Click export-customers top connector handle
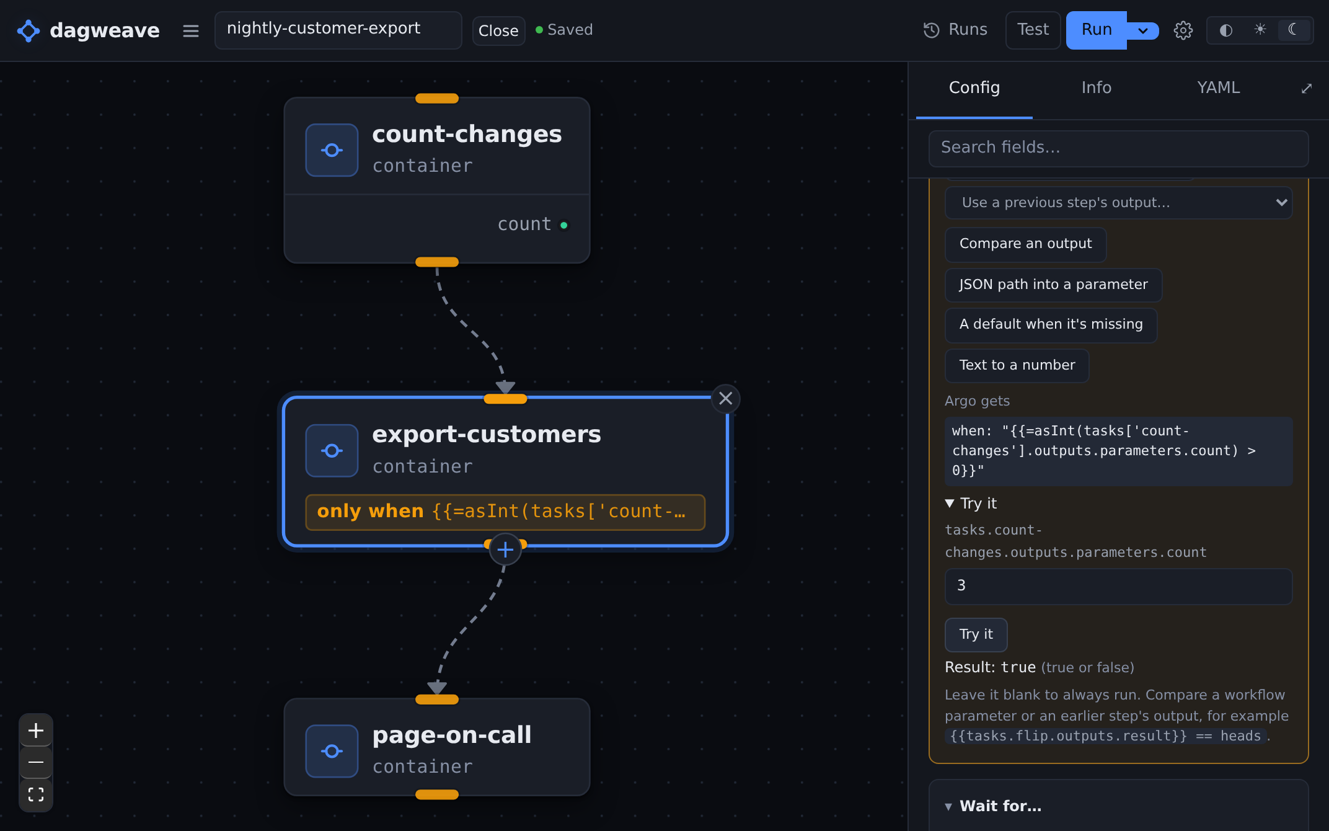 (505, 399)
